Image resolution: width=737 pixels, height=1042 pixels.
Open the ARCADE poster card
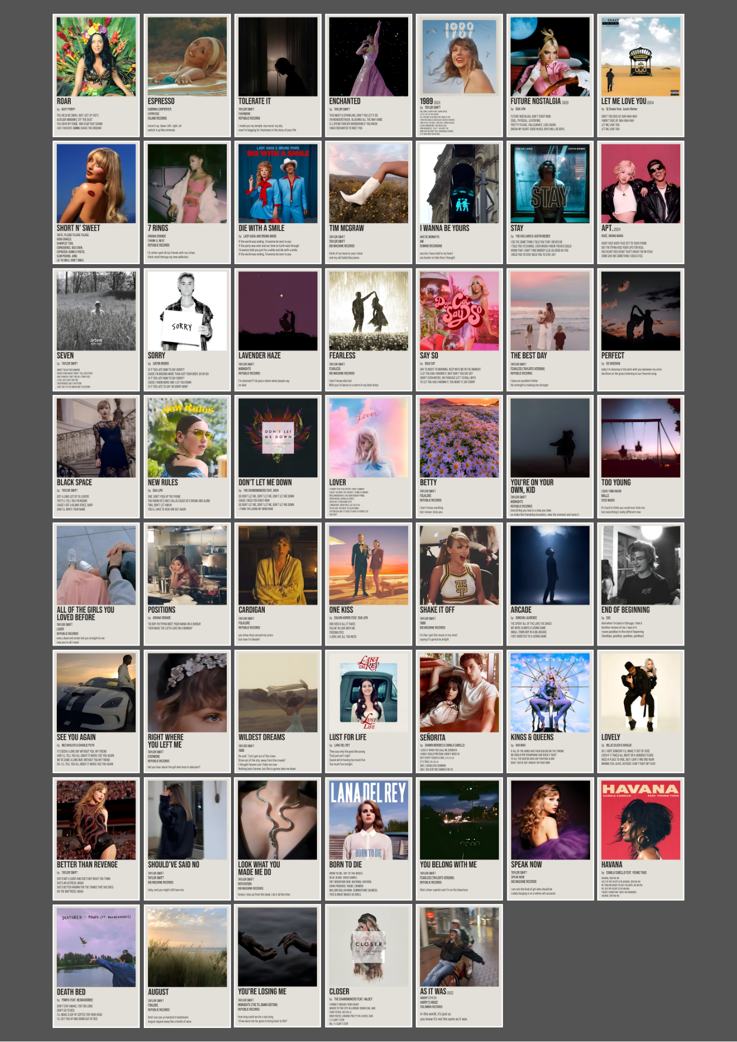tap(550, 585)
